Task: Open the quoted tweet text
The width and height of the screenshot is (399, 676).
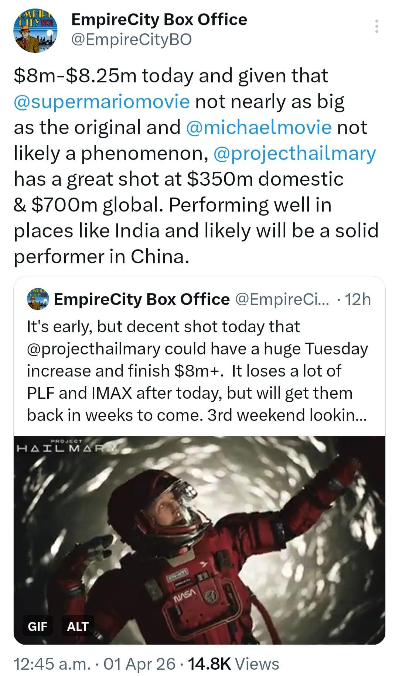Action: (x=197, y=371)
